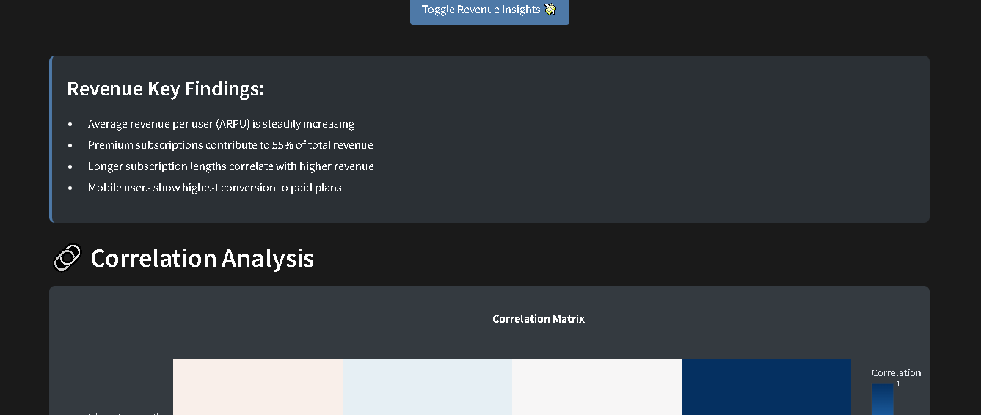Click the Correlation color scale bar
This screenshot has width=981, height=415.
click(883, 399)
